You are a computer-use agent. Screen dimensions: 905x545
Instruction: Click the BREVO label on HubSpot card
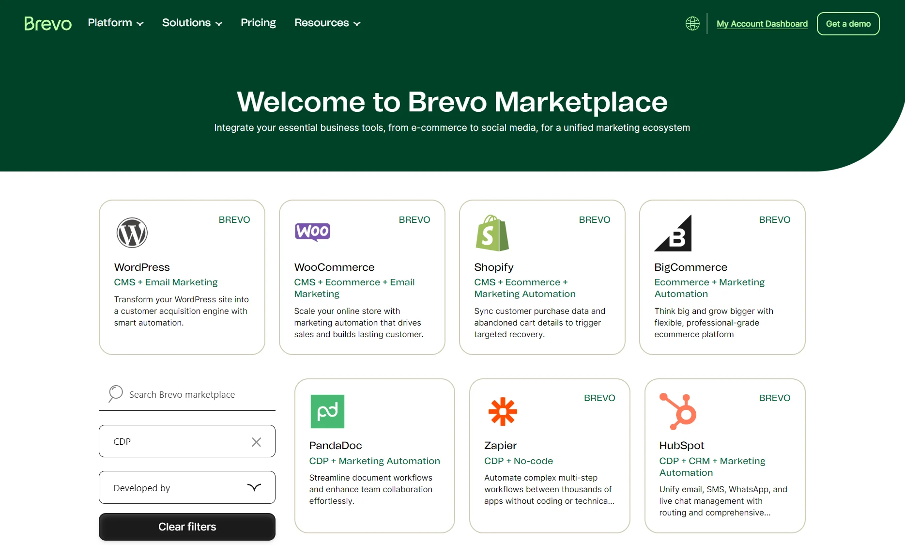(775, 398)
